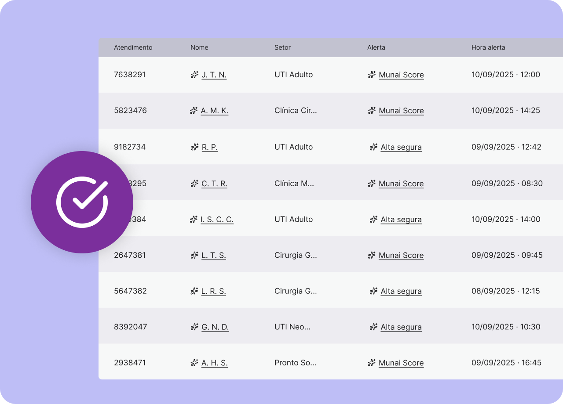Click the purple checkmark circle badge
This screenshot has height=404, width=563.
click(x=82, y=202)
